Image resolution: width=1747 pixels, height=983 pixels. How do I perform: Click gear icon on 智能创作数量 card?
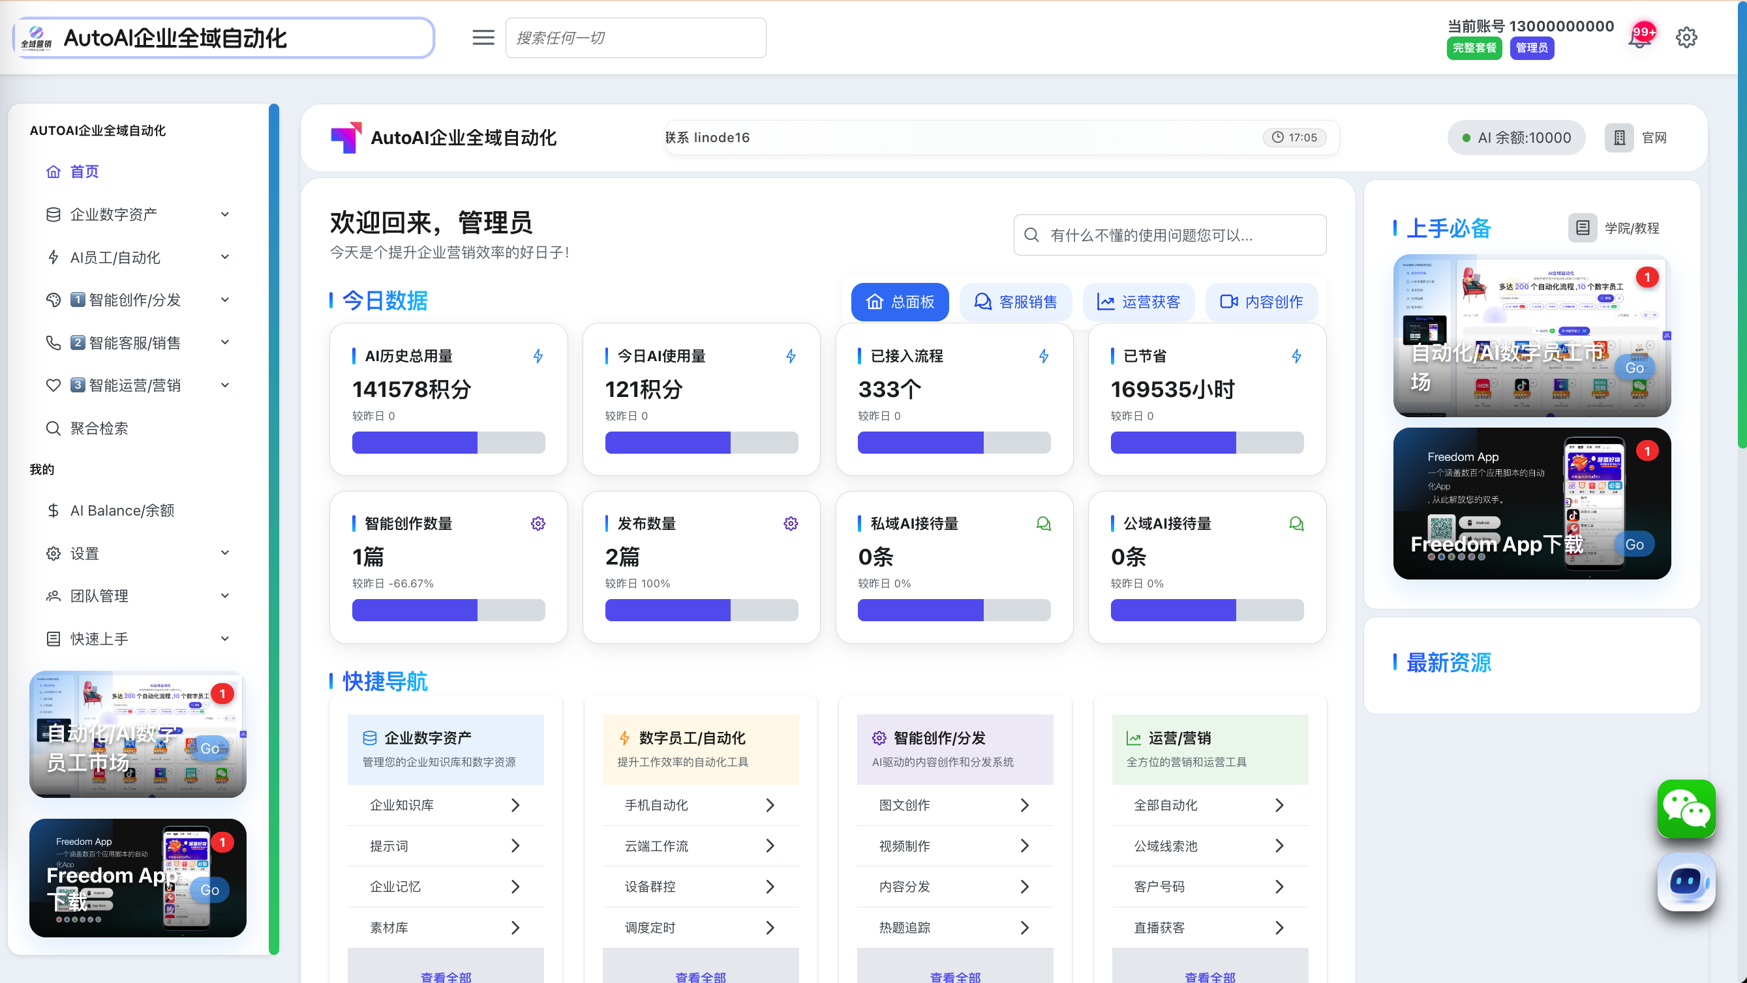tap(538, 523)
